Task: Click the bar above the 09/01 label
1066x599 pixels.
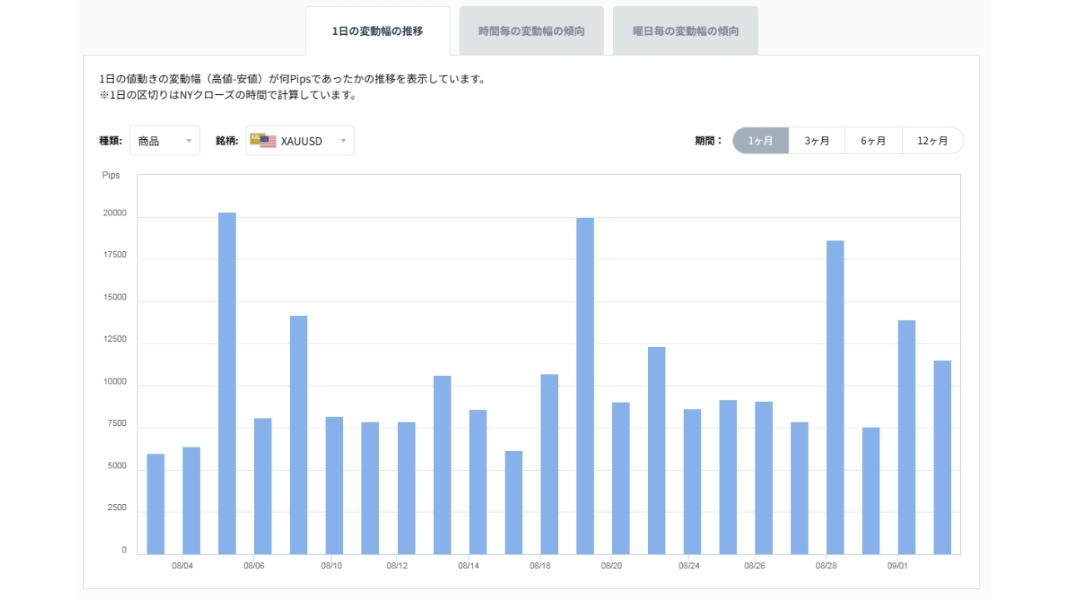Action: pyautogui.click(x=907, y=438)
